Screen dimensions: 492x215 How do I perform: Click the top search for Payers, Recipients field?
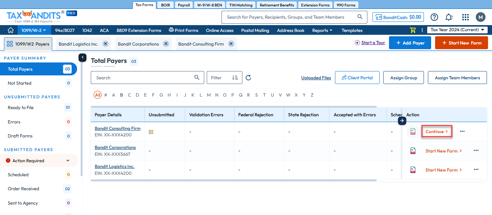click(x=294, y=17)
